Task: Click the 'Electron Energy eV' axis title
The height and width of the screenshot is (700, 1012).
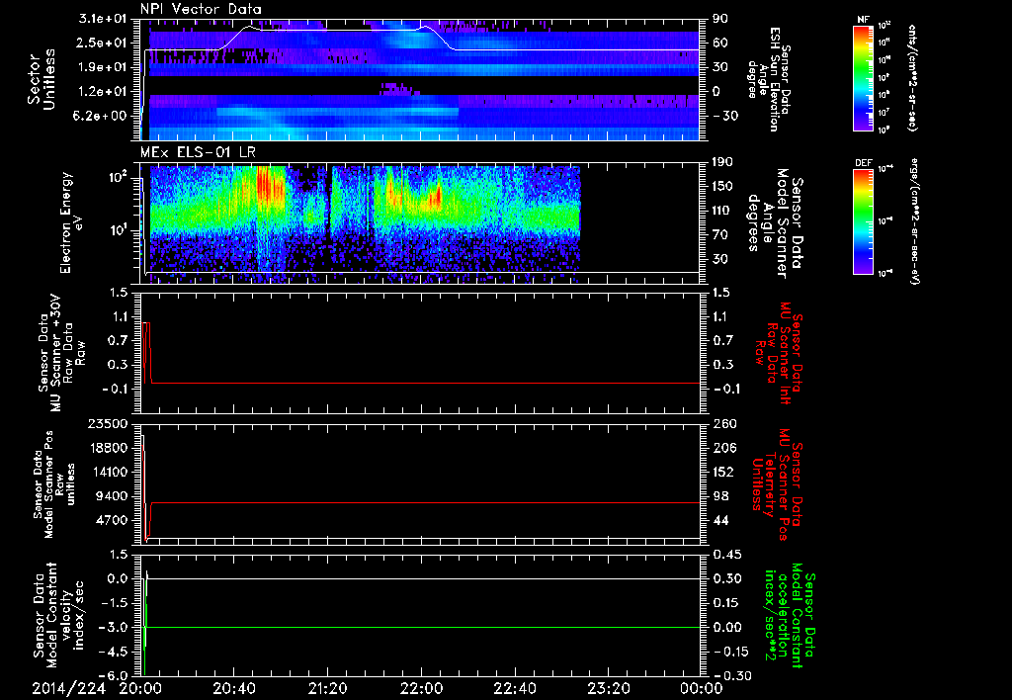Action: [x=72, y=222]
